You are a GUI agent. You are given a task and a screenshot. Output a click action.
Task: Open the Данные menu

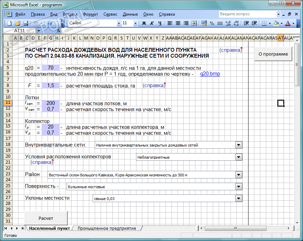(x=130, y=14)
